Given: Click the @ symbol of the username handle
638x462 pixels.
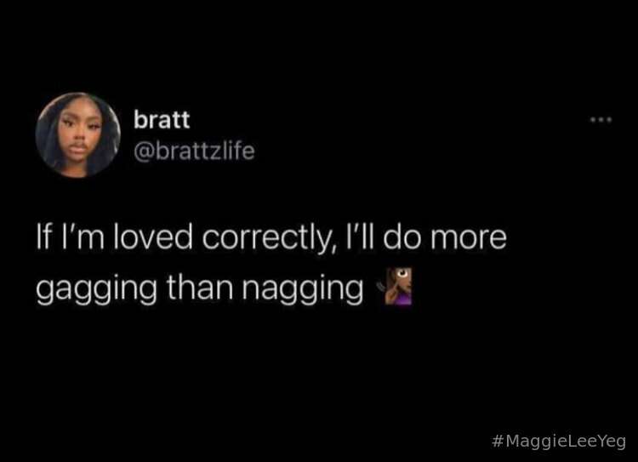Looking at the screenshot, I should coord(142,151).
